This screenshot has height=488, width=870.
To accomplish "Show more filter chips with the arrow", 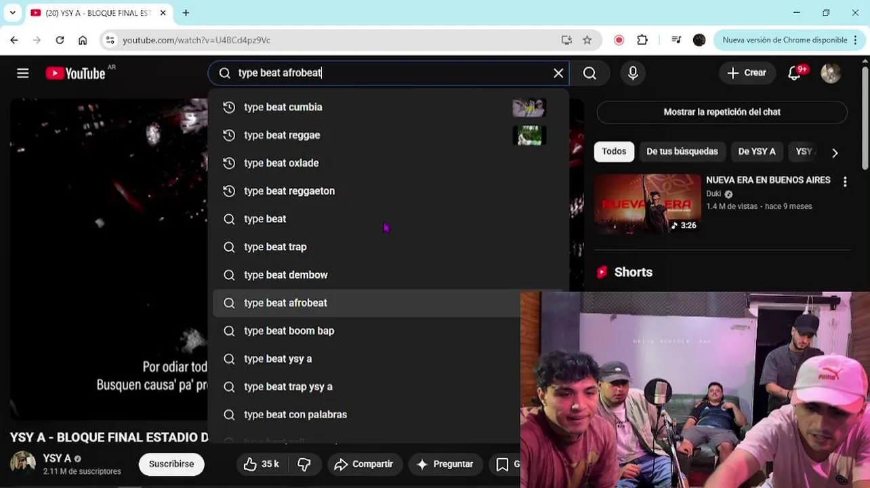I will click(835, 152).
